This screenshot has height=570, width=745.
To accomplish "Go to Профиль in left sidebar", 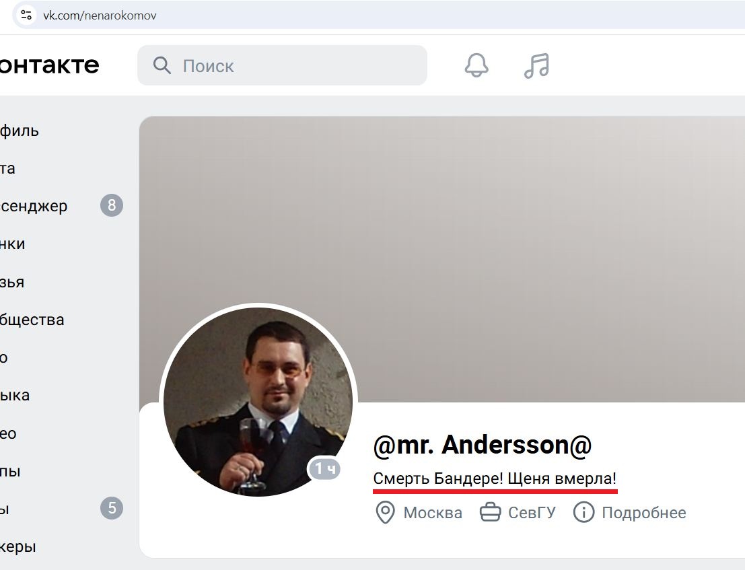I will pos(19,131).
